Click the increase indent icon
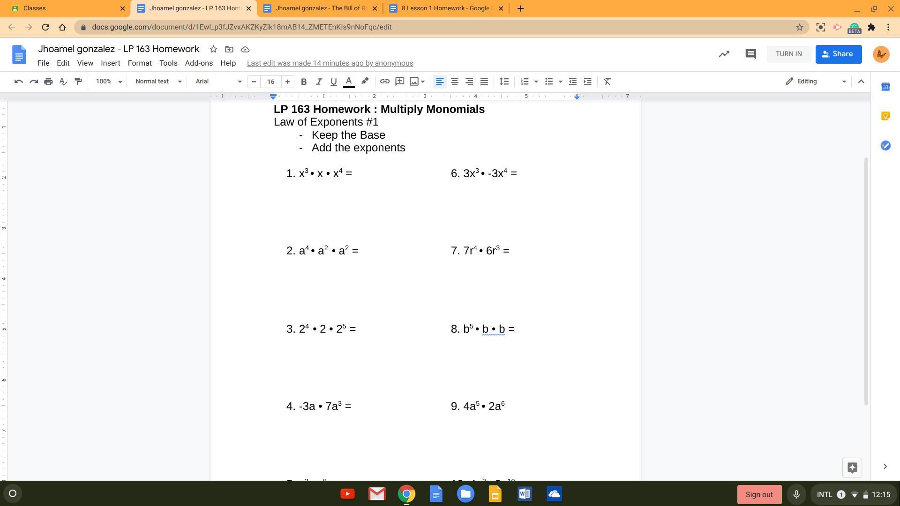 [x=587, y=82]
